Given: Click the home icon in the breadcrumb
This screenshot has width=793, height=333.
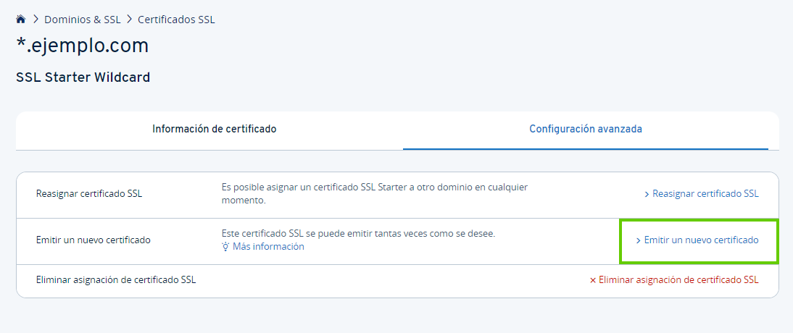Looking at the screenshot, I should 21,20.
